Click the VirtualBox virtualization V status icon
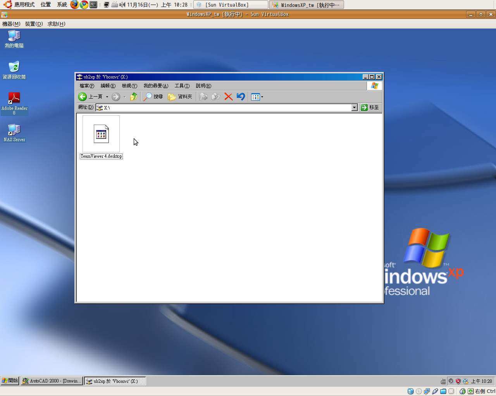496x396 pixels. [451, 391]
